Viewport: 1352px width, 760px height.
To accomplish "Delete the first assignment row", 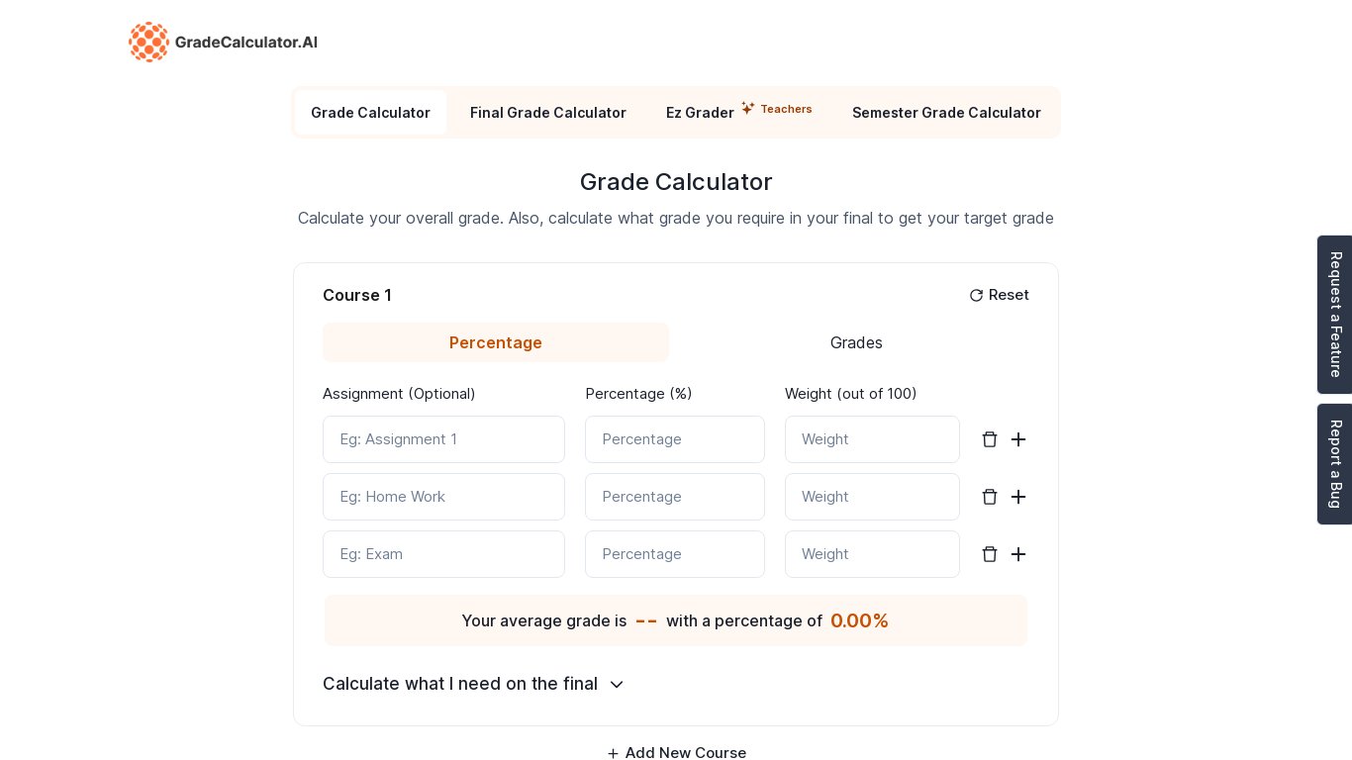I will coord(989,439).
